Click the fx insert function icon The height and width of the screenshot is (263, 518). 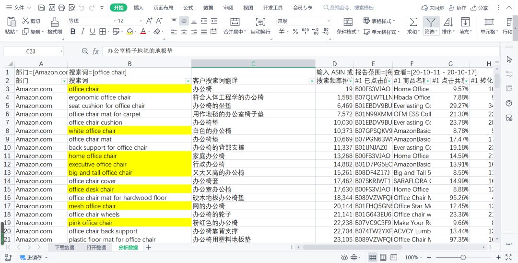[x=95, y=51]
